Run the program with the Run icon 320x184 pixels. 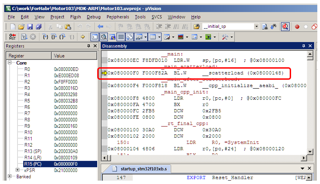[24, 37]
